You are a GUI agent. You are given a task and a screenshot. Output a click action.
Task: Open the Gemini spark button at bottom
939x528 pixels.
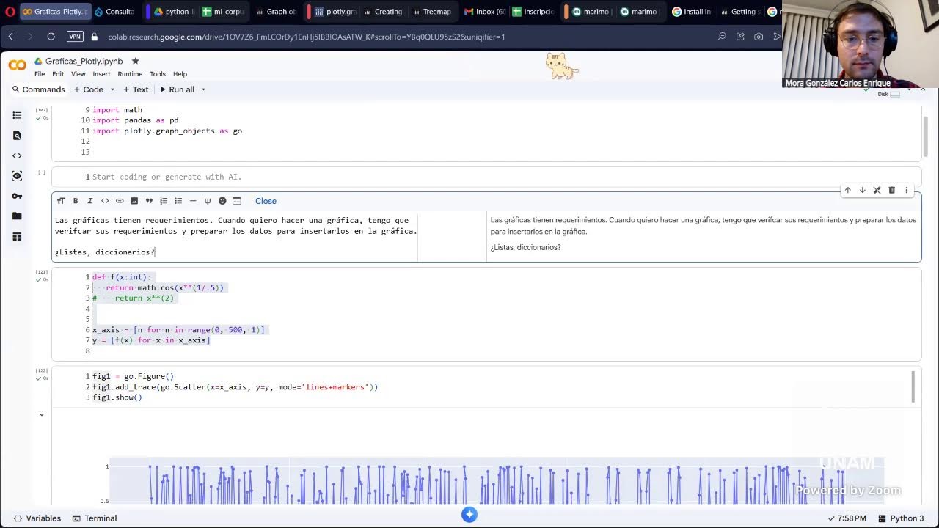tap(469, 515)
